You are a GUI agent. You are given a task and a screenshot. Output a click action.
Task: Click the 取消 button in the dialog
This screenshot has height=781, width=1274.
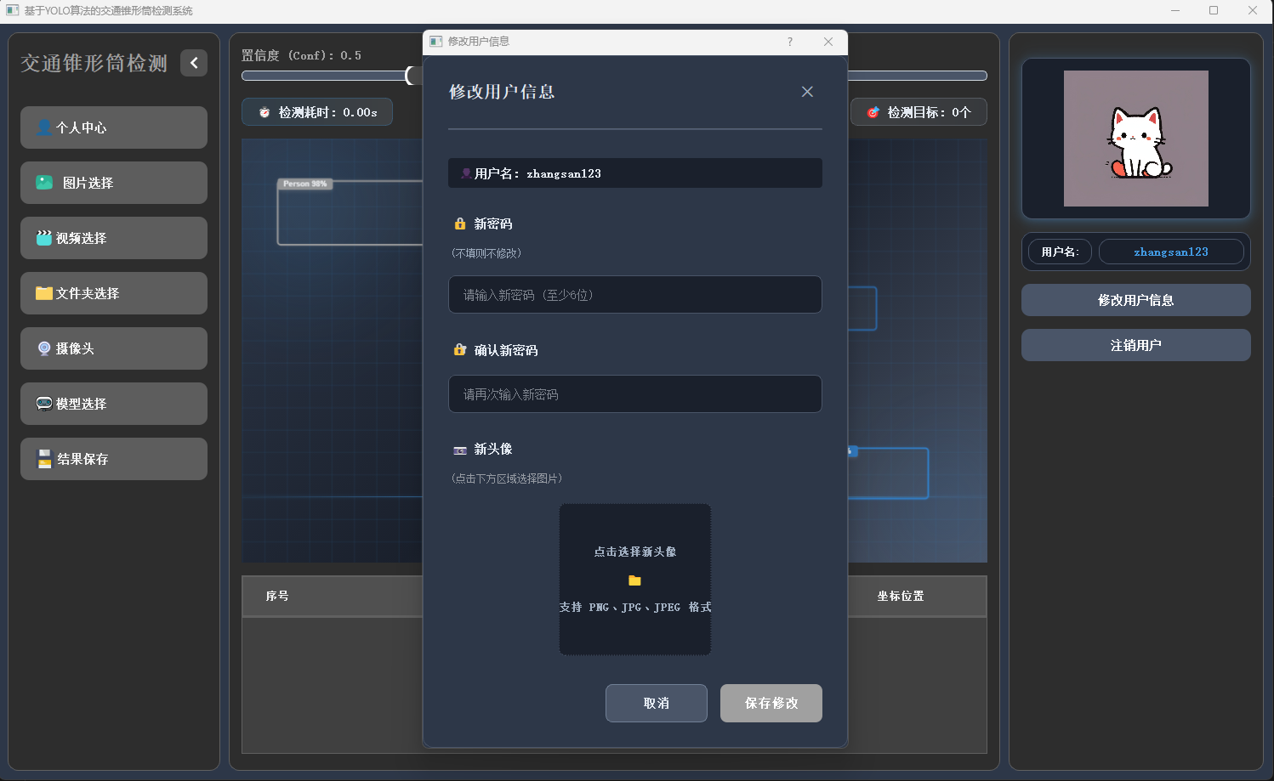pyautogui.click(x=656, y=703)
